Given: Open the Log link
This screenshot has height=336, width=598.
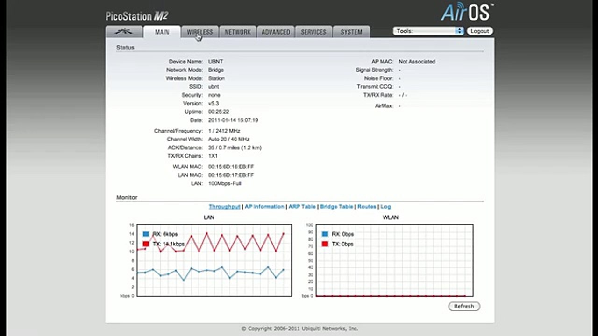Looking at the screenshot, I should tap(385, 206).
